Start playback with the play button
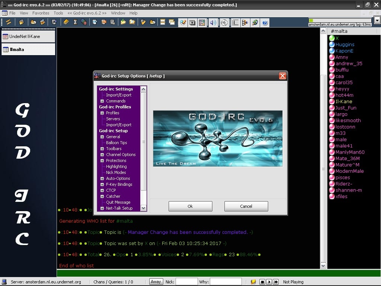This screenshot has width=381, height=286. tap(269, 282)
